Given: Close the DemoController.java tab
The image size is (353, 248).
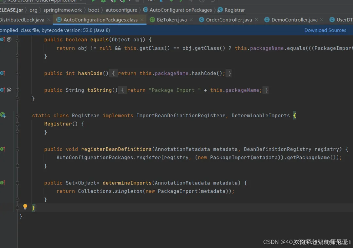Looking at the screenshot, I should click(x=322, y=20).
